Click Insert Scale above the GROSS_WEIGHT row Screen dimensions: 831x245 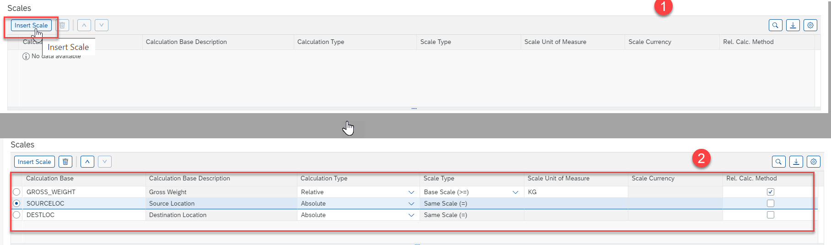pos(34,162)
